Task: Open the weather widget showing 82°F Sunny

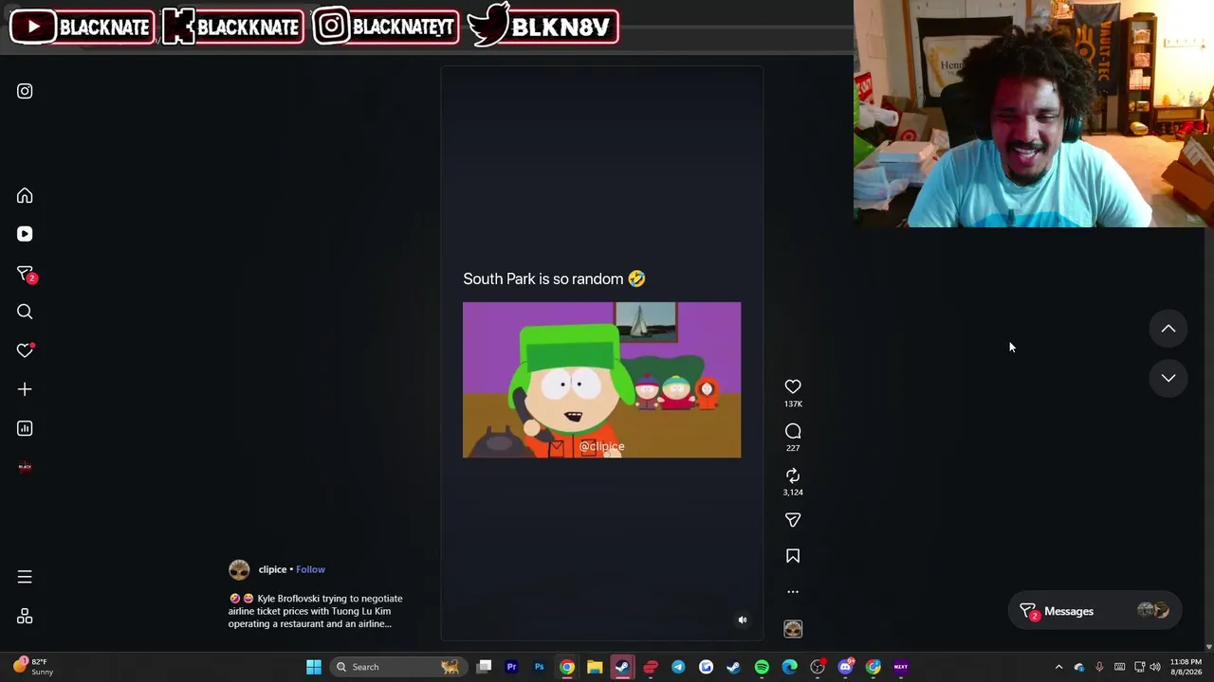Action: coord(31,667)
